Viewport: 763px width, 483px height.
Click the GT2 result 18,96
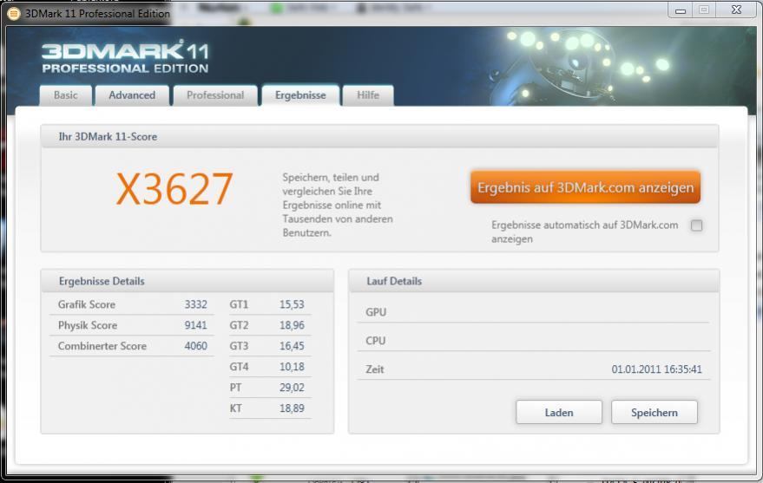coord(292,325)
